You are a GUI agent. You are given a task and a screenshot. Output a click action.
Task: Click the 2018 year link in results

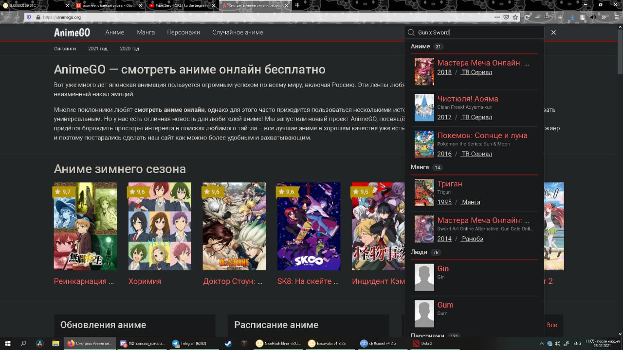(x=444, y=72)
